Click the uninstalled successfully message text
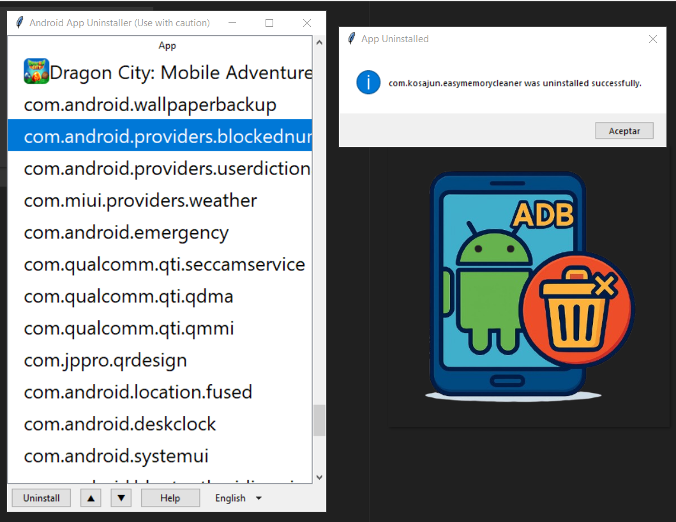Viewport: 676px width, 522px height. point(515,83)
